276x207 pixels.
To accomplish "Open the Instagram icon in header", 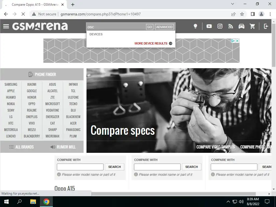I will pyautogui.click(x=220, y=26).
